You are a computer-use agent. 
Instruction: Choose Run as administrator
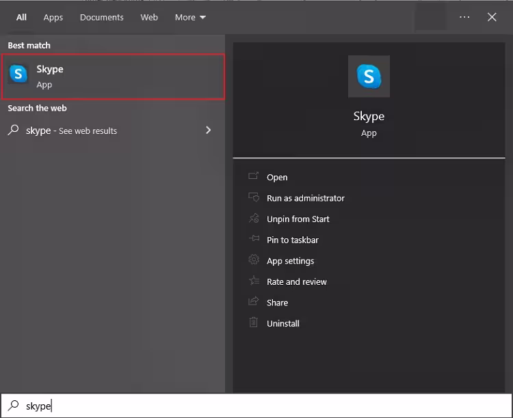click(306, 198)
